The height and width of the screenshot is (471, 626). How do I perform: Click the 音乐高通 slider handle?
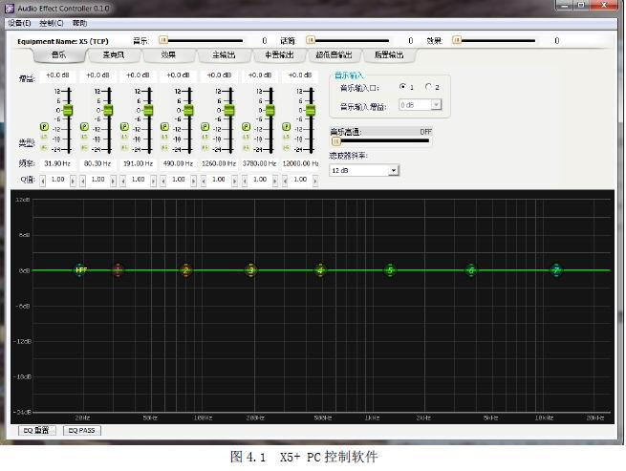(x=336, y=141)
